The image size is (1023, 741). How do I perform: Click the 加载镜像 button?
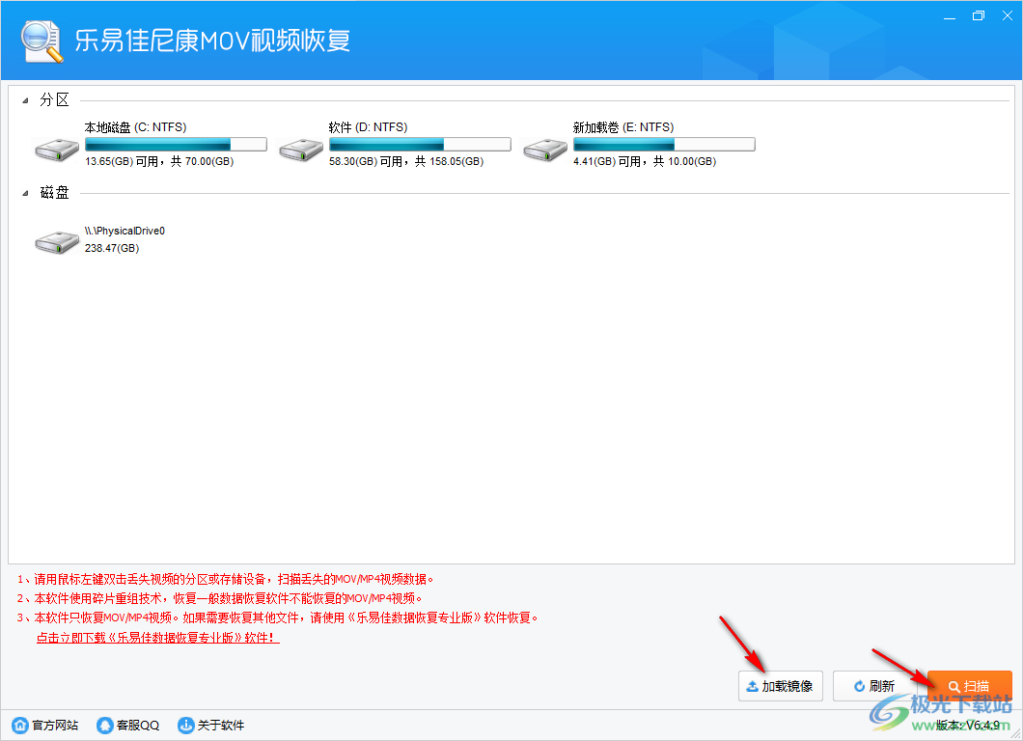(781, 686)
